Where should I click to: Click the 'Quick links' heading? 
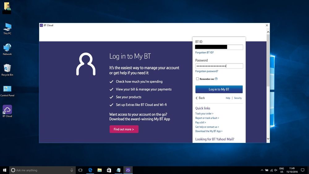(203, 108)
